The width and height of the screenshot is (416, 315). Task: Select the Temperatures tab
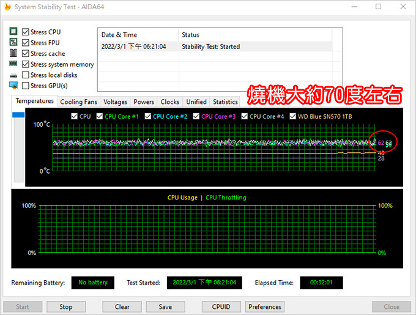(34, 101)
